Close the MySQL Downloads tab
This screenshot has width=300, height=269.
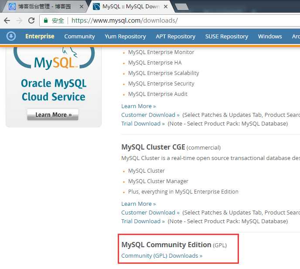(166, 7)
